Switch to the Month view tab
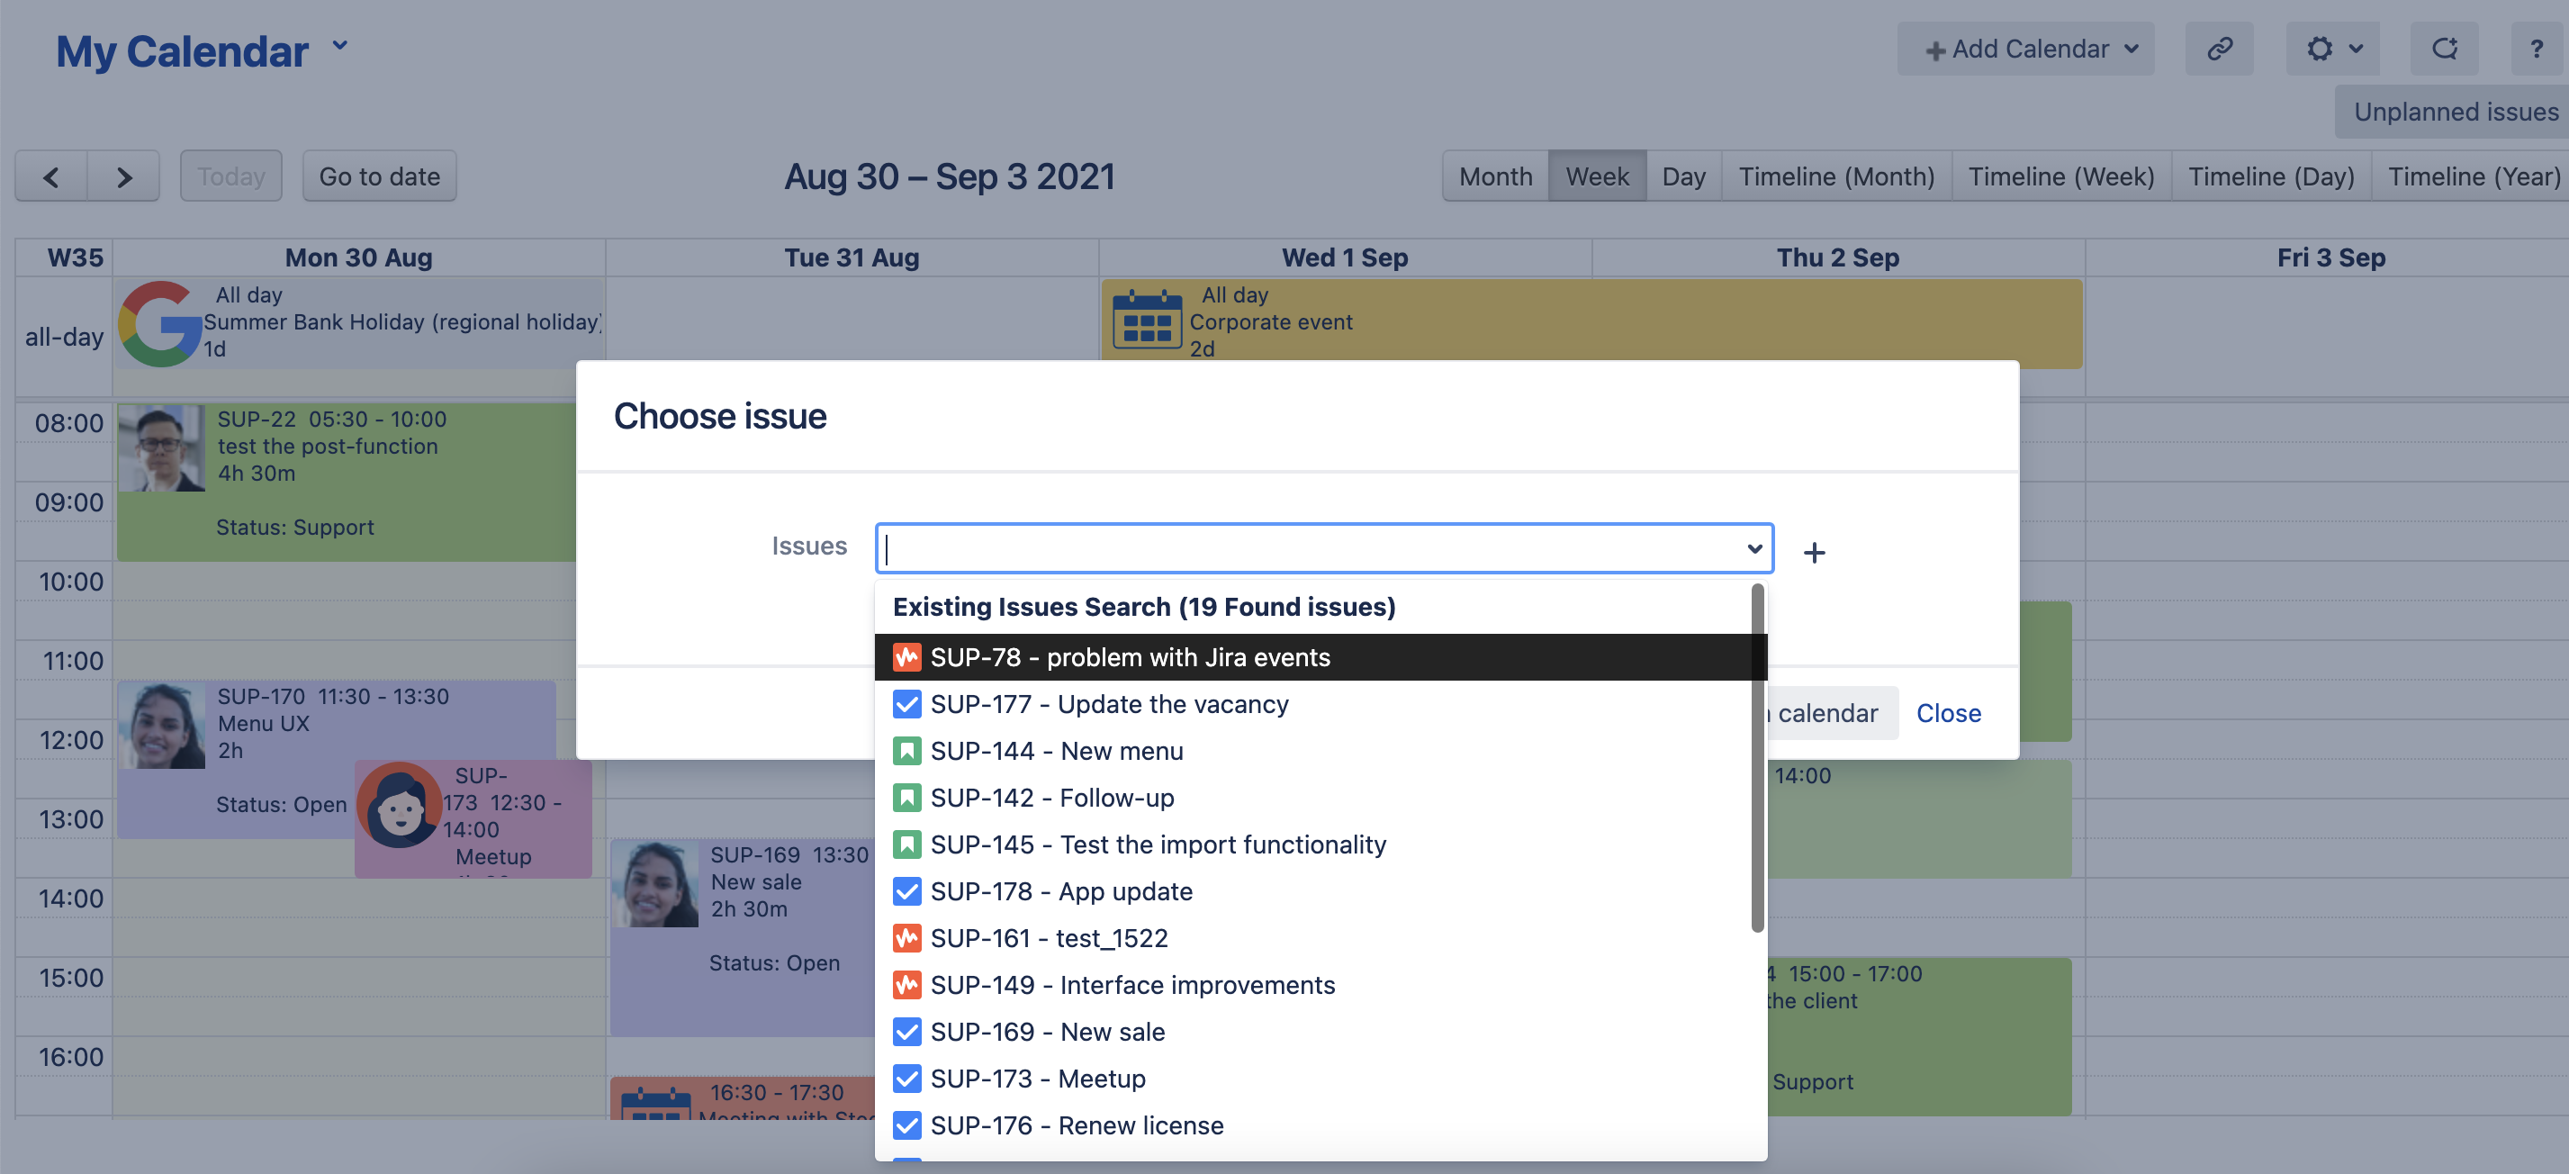Viewport: 2569px width, 1174px height. click(1494, 176)
